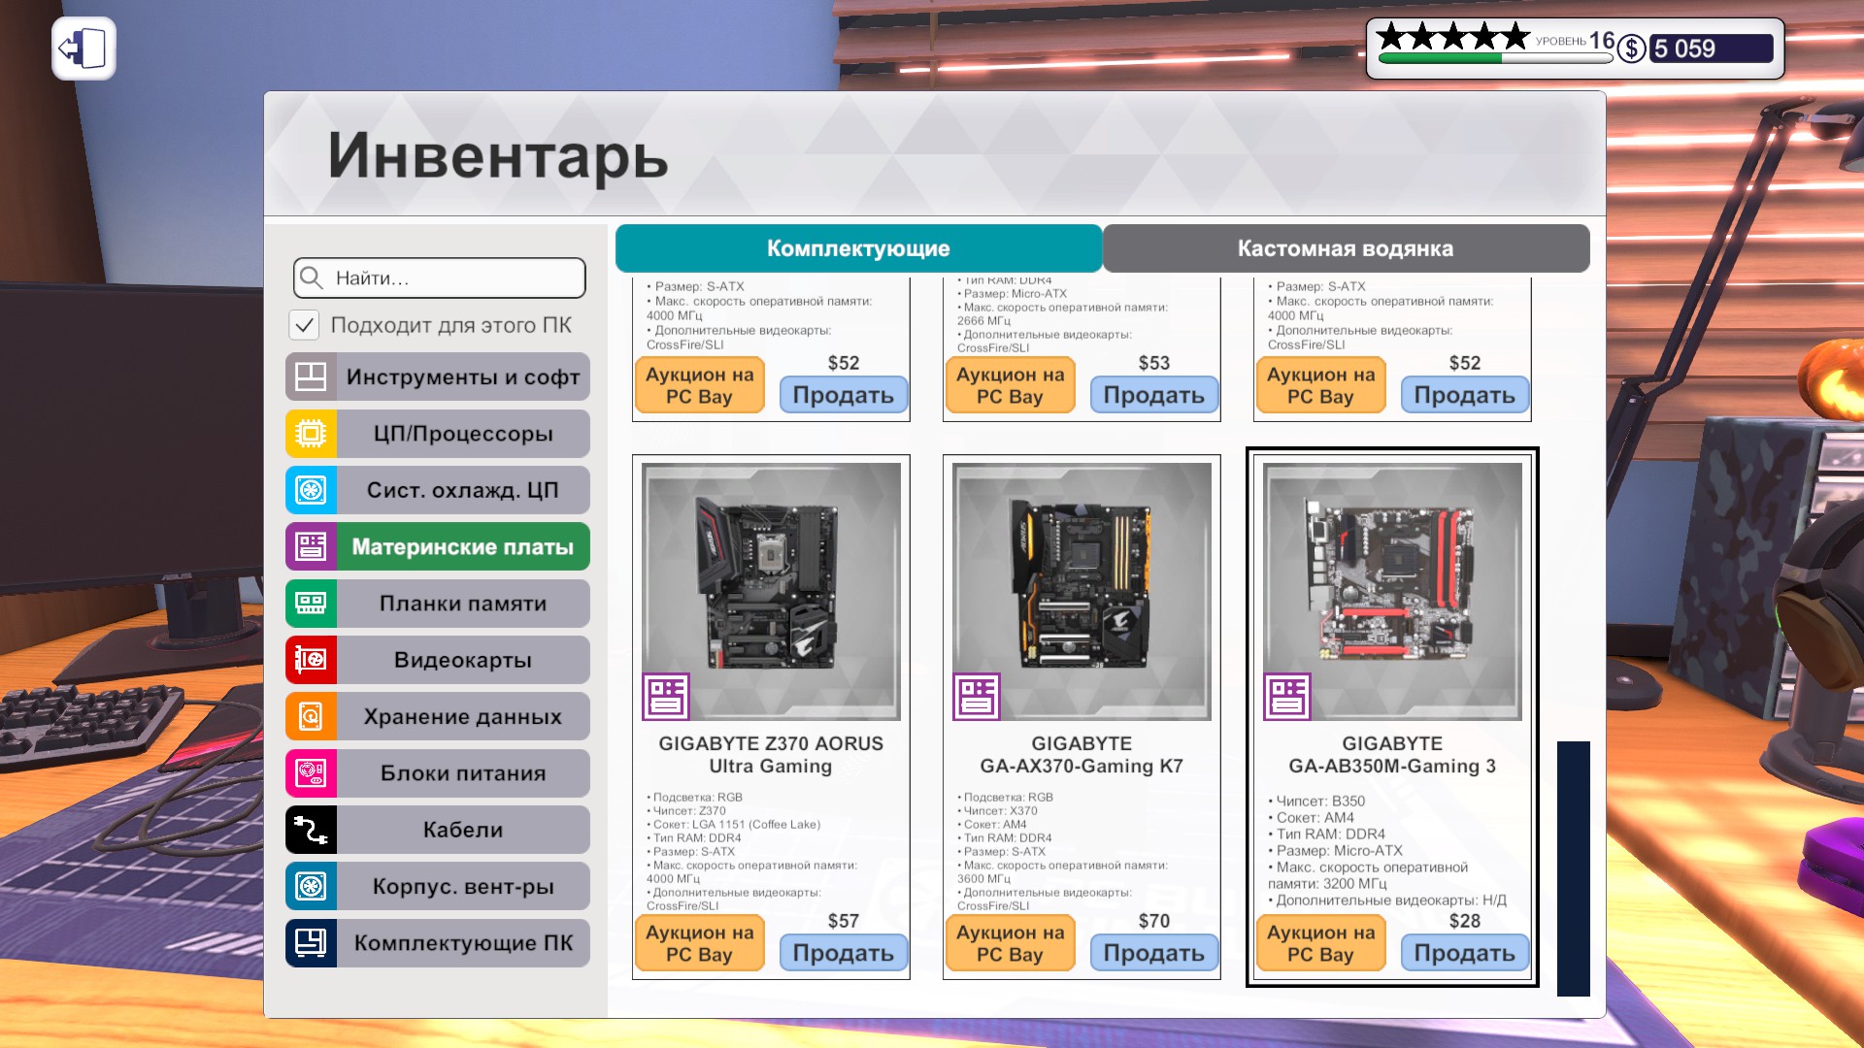The width and height of the screenshot is (1864, 1048).
Task: Auction the Z370 AORUS Ultra Gaming on PC Bay
Action: [x=699, y=943]
